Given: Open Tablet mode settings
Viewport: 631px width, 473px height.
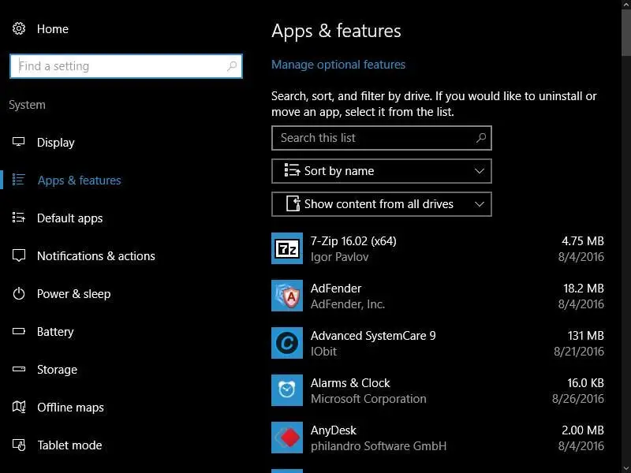Looking at the screenshot, I should point(69,445).
